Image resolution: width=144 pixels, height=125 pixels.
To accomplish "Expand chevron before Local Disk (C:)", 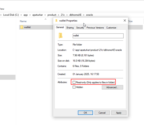I will point(1,15).
